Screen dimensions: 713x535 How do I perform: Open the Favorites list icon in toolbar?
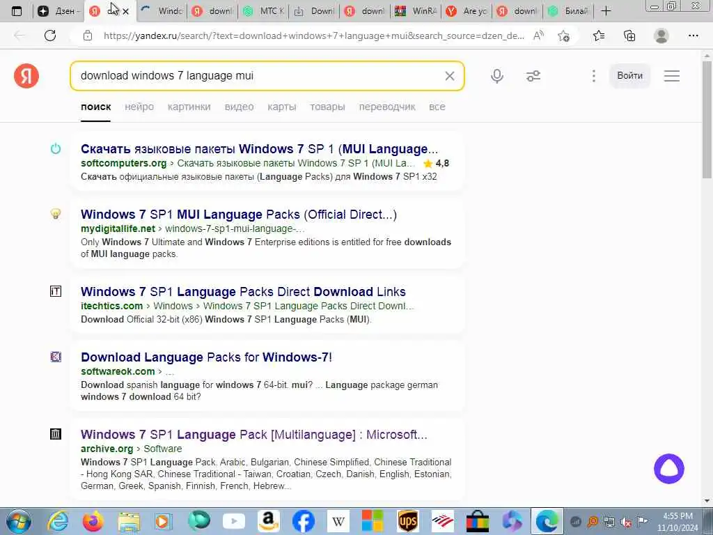tap(599, 36)
